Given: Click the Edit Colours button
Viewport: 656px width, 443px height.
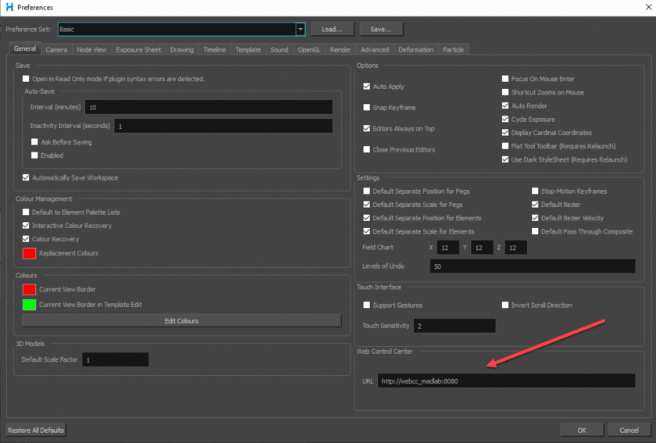Looking at the screenshot, I should (181, 321).
